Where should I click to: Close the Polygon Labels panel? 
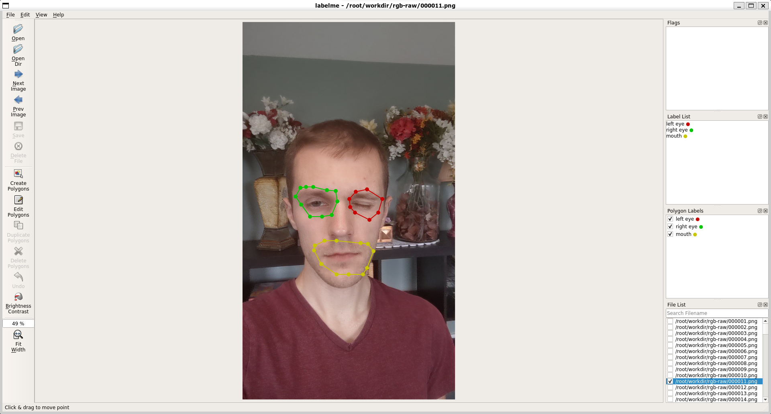coord(765,211)
